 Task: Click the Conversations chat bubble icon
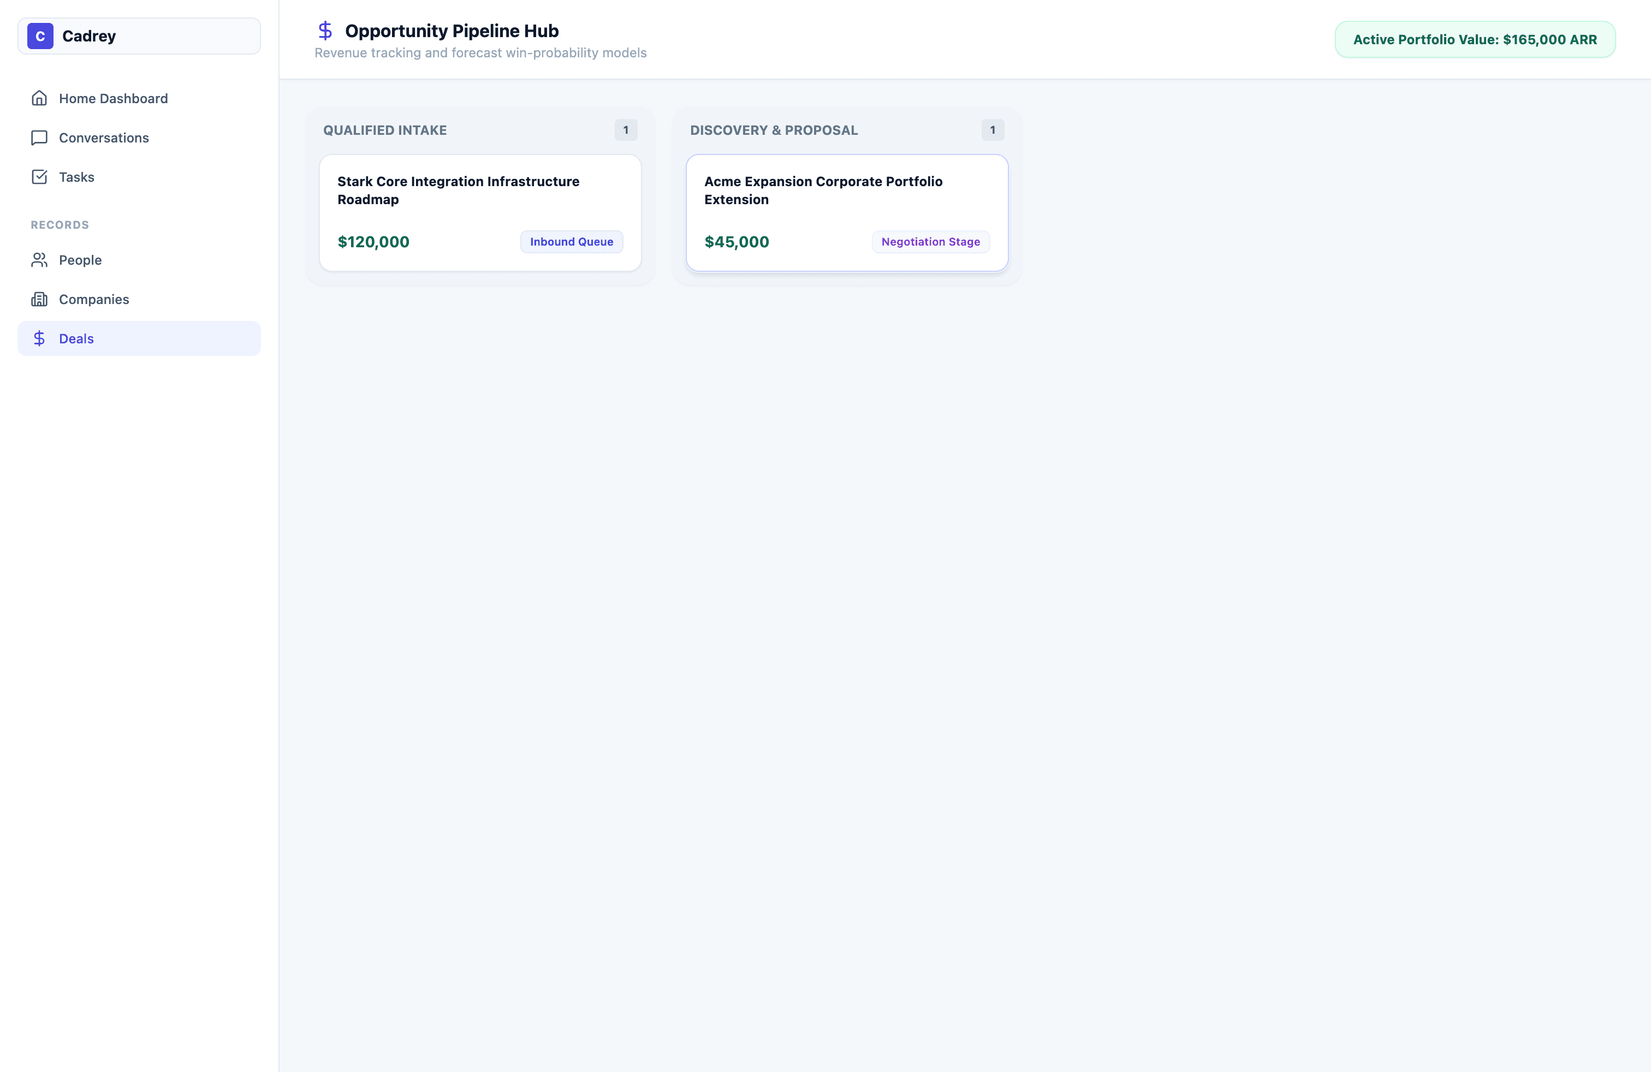[x=39, y=138]
